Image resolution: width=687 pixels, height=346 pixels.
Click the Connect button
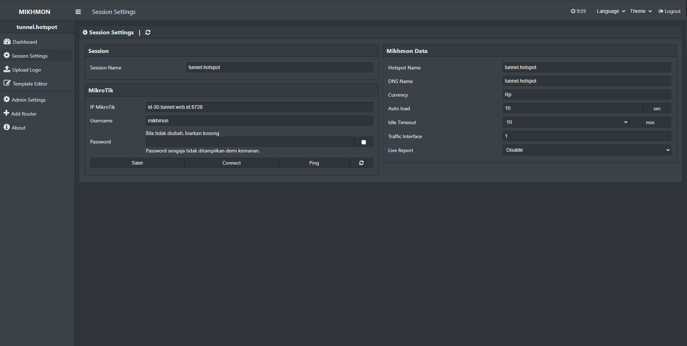coord(232,163)
